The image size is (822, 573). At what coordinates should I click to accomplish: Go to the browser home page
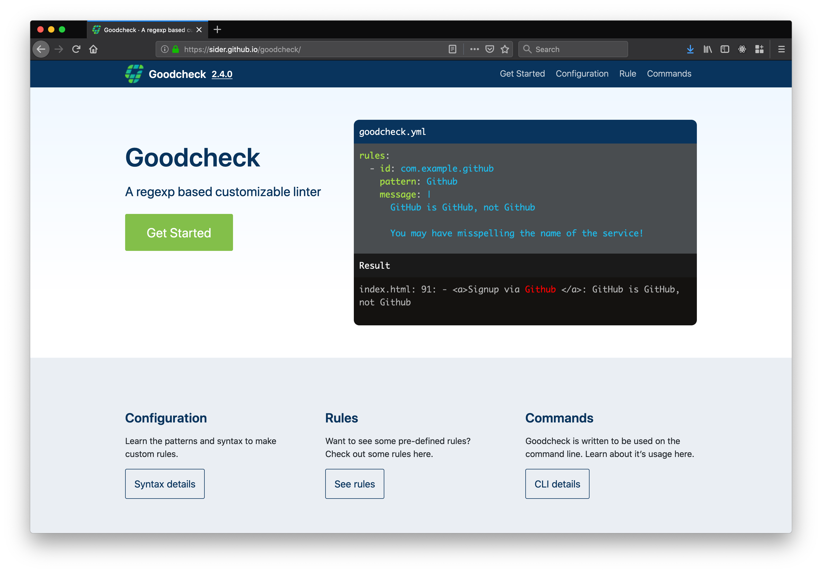(x=93, y=49)
